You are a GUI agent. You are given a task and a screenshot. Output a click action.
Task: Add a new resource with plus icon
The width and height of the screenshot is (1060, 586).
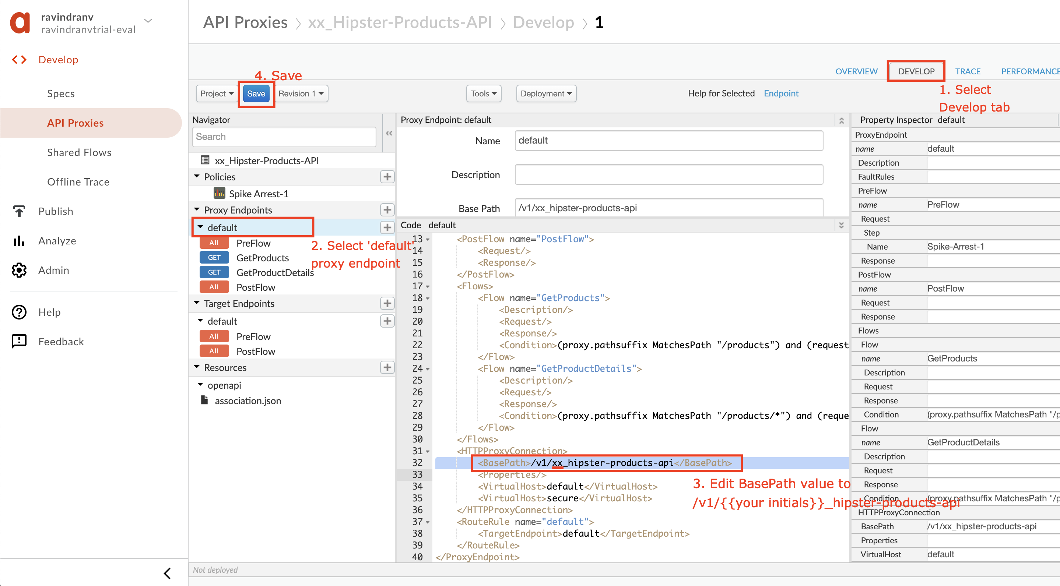pyautogui.click(x=387, y=367)
